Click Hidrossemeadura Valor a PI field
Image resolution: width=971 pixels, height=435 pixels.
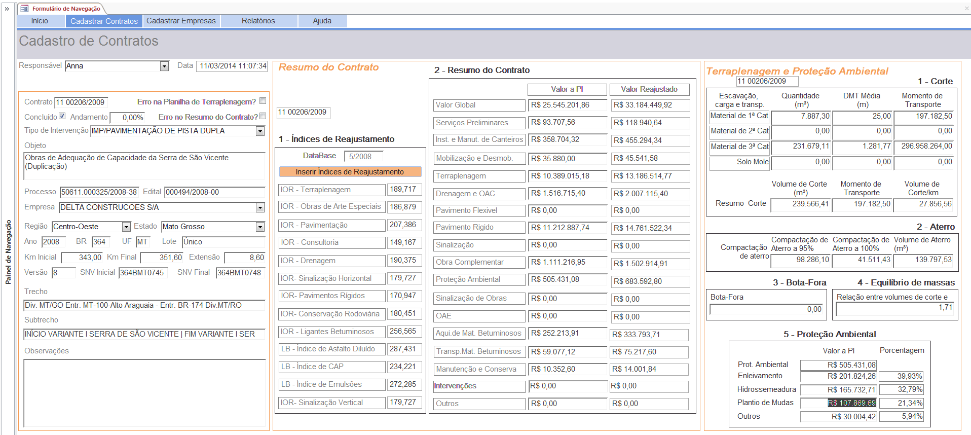[839, 390]
